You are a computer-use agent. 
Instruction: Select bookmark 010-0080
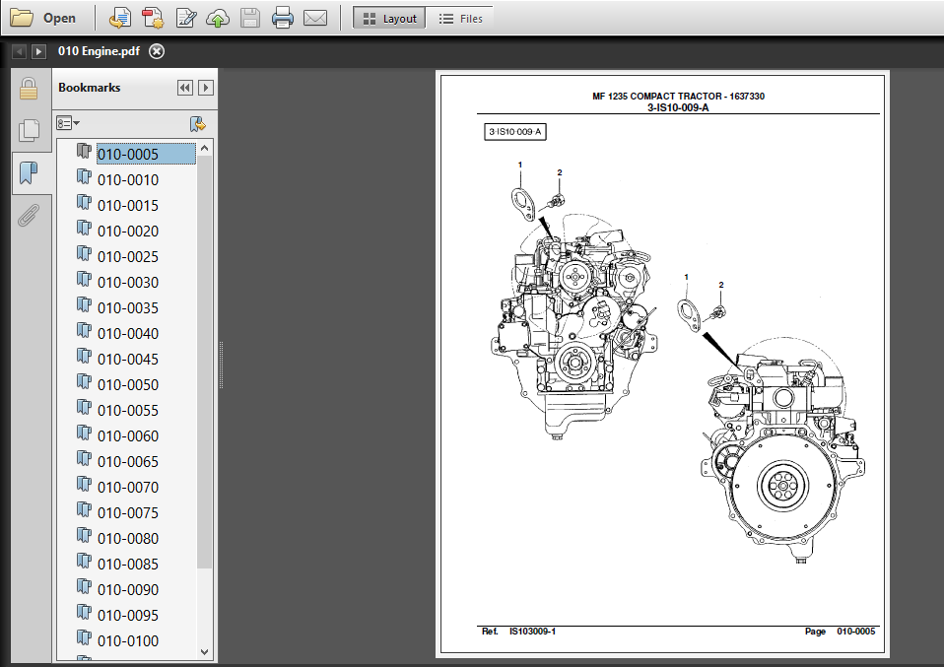tap(128, 538)
